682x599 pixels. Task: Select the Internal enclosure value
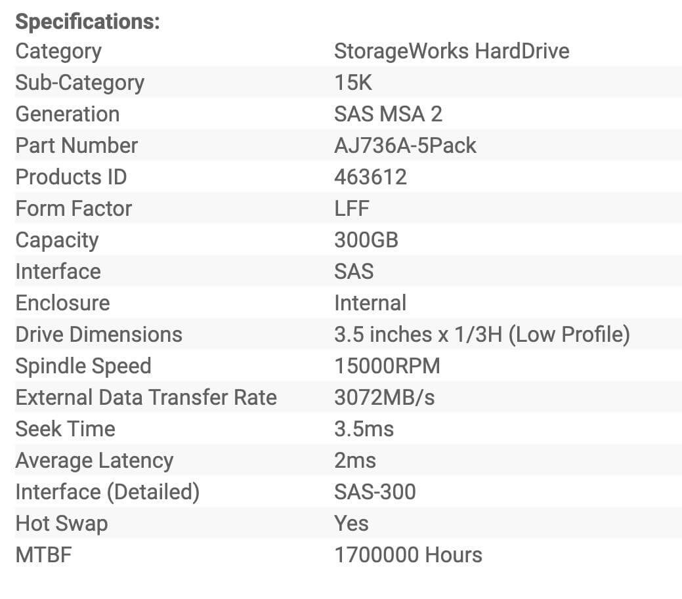point(370,303)
